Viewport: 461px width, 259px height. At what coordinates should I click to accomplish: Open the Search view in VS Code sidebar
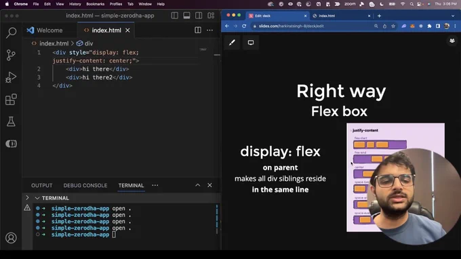11,33
